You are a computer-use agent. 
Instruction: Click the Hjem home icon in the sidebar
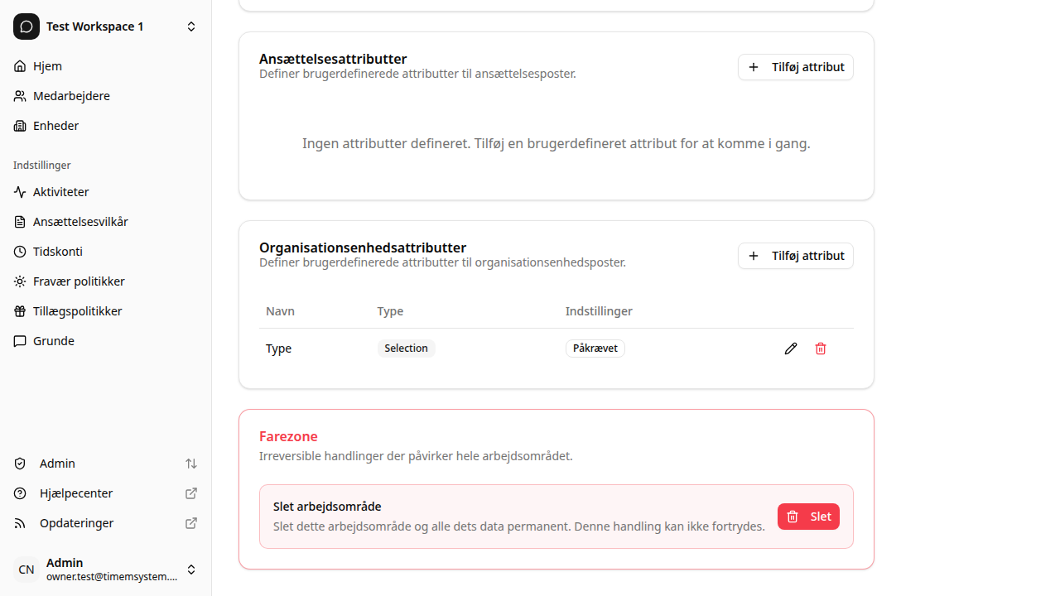[x=20, y=65]
